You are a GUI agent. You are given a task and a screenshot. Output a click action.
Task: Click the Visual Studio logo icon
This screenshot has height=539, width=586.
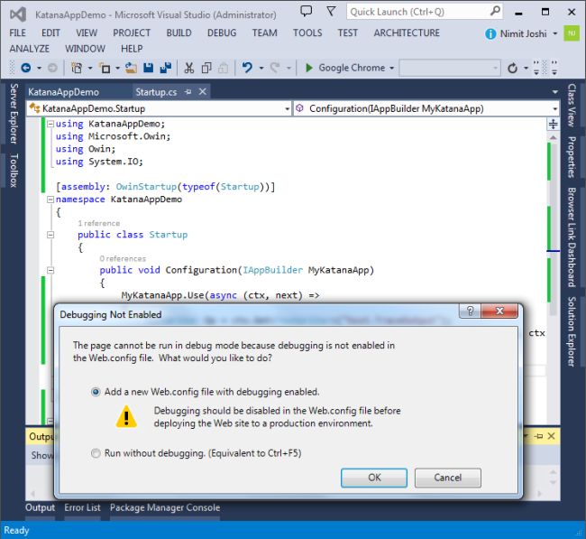coord(18,14)
